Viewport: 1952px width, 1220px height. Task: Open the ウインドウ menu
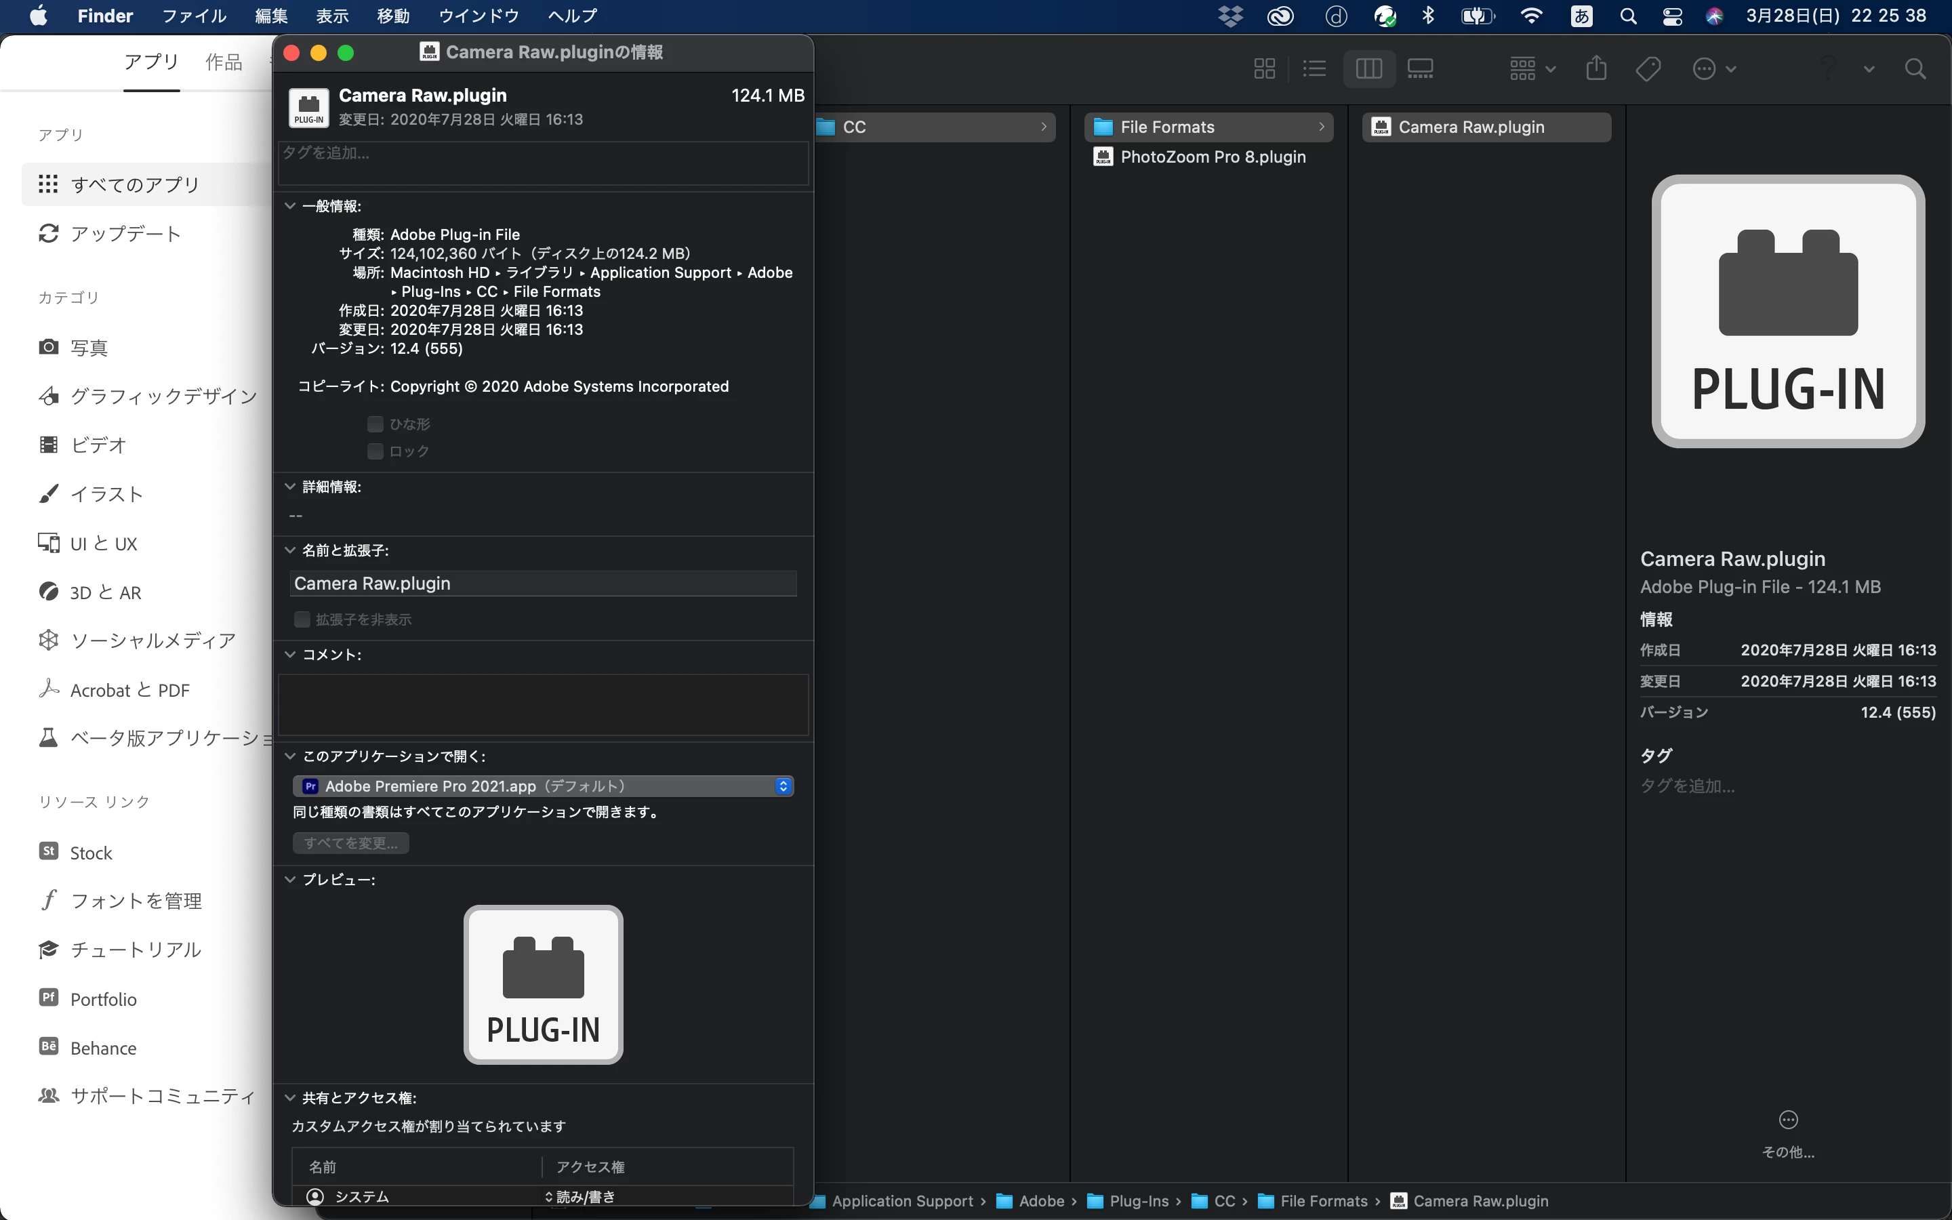[479, 16]
